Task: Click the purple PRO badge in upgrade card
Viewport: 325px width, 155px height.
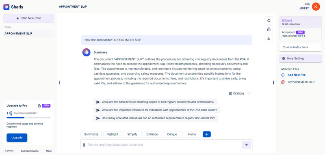Action: (46, 105)
